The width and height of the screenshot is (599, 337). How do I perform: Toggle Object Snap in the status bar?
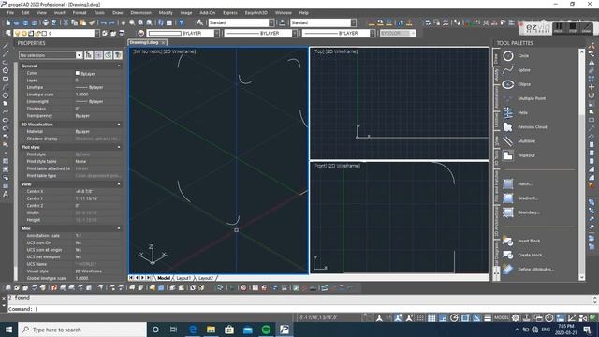pyautogui.click(x=465, y=318)
